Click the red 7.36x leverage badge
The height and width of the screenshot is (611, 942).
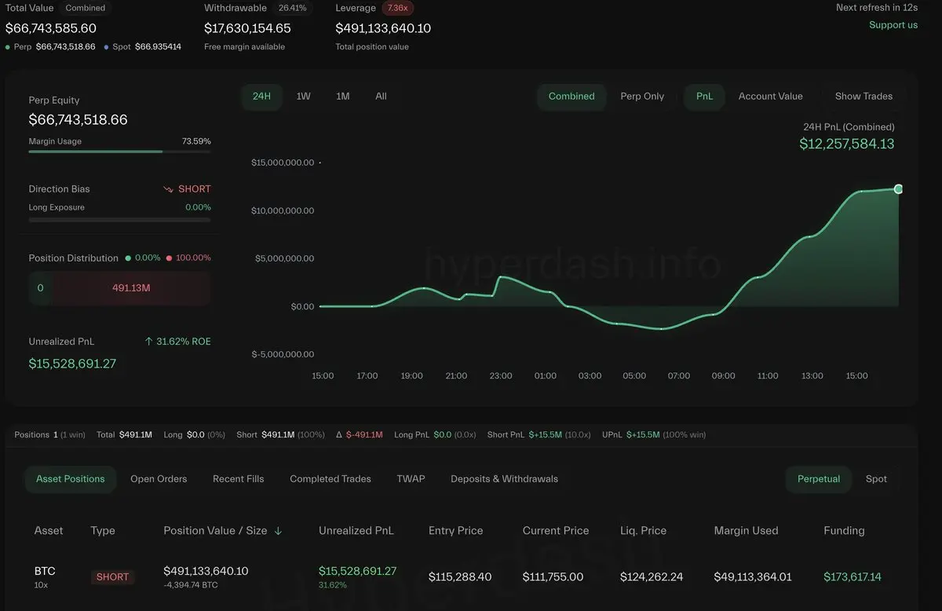[x=400, y=8]
